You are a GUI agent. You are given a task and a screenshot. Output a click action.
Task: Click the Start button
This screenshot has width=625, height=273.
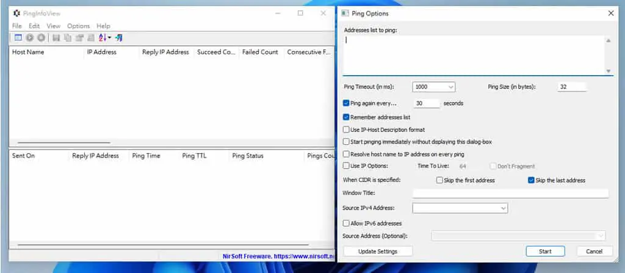[545, 251]
